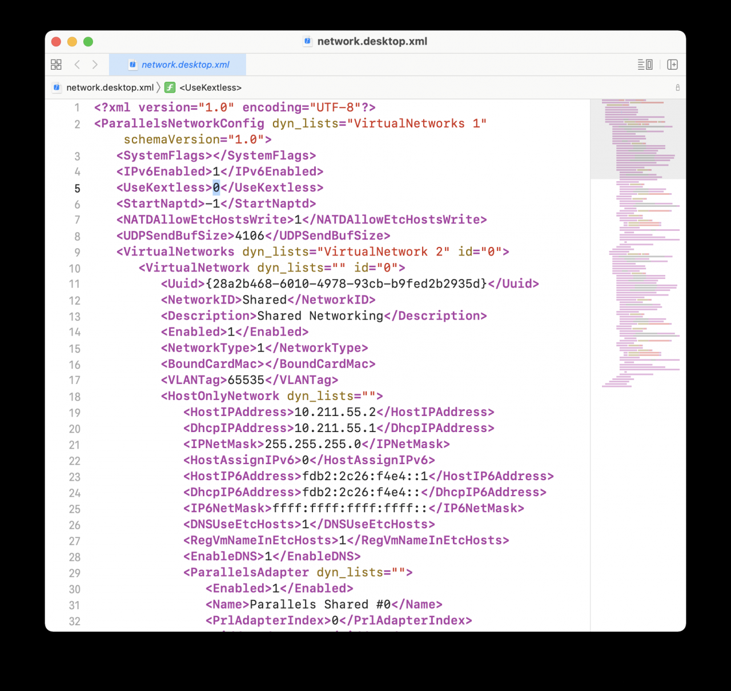Click line number 18 in the gutter

coord(74,396)
